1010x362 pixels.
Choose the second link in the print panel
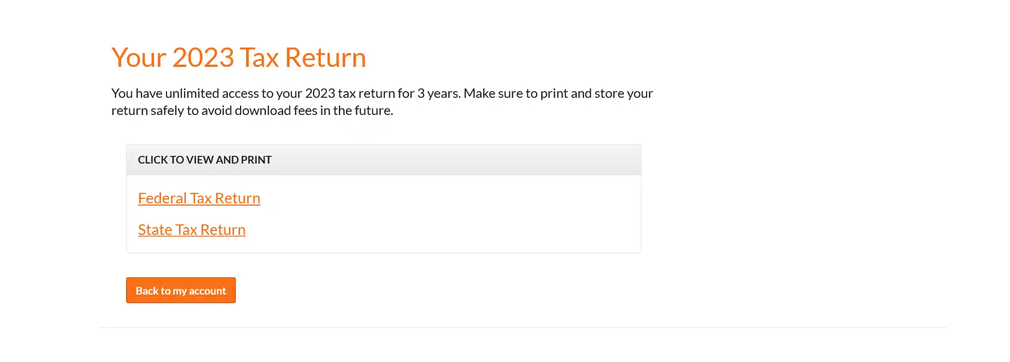pyautogui.click(x=191, y=230)
